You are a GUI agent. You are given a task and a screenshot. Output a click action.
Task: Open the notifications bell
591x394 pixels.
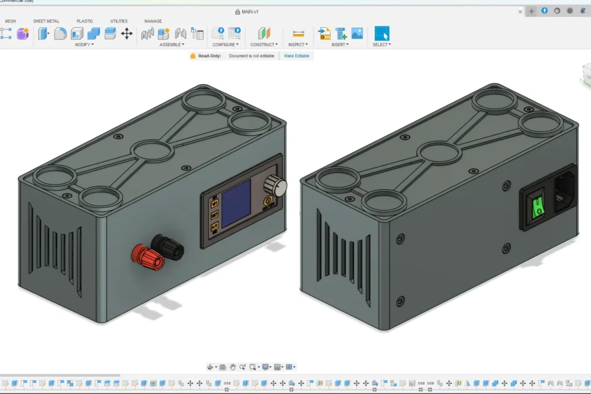[583, 11]
